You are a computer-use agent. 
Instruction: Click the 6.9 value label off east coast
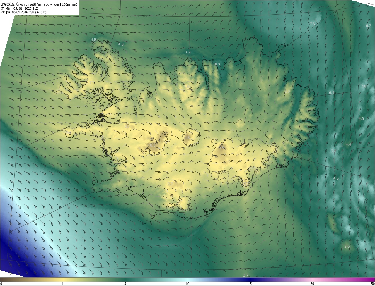[x=332, y=92]
